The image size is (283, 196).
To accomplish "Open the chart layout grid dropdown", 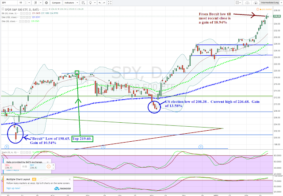I will click(x=238, y=3).
